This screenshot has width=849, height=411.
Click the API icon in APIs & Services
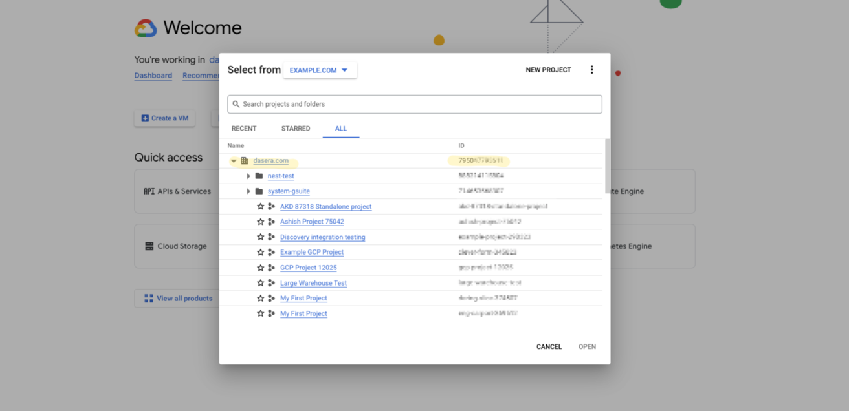point(149,191)
